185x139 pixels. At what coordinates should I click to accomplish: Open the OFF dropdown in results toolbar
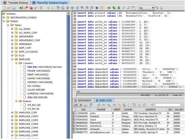[77, 105]
